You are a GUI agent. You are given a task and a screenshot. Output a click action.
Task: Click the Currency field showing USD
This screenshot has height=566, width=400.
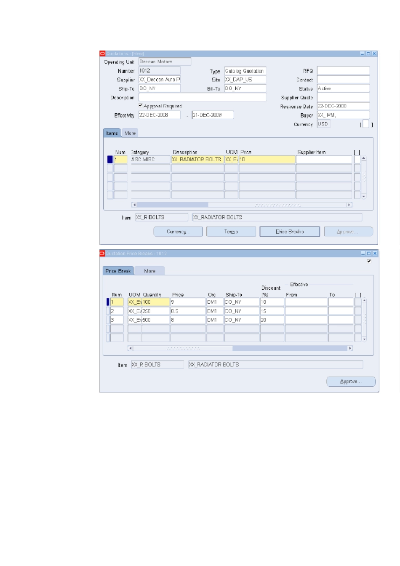[x=323, y=124]
